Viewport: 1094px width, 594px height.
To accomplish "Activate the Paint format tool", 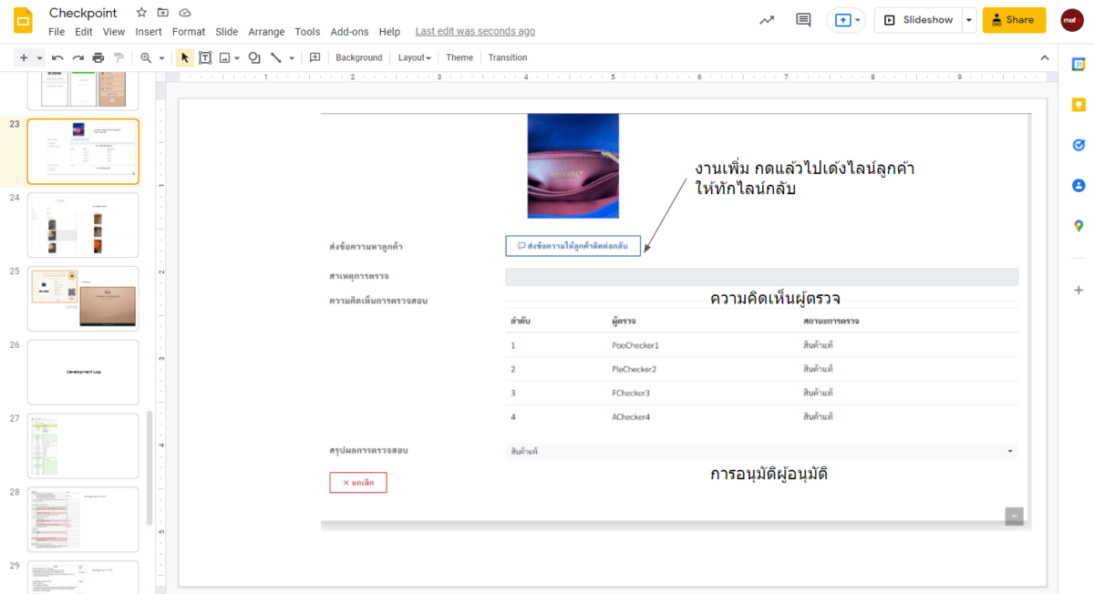I will click(119, 56).
